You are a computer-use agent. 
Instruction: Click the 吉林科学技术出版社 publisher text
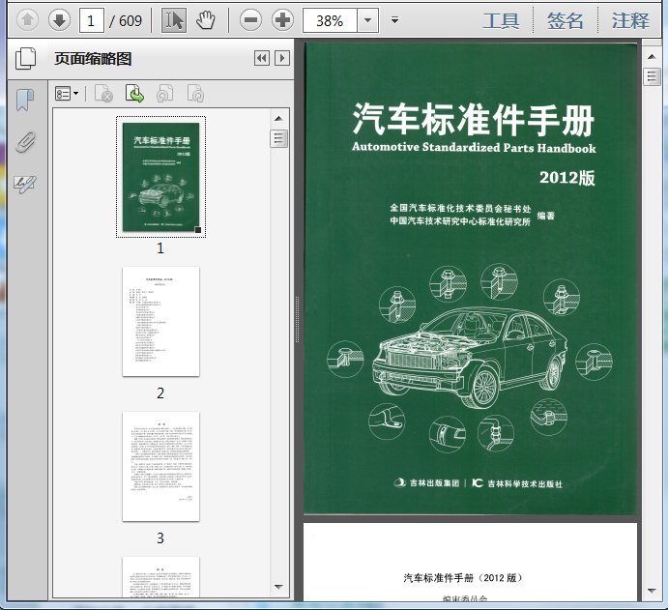pos(525,483)
